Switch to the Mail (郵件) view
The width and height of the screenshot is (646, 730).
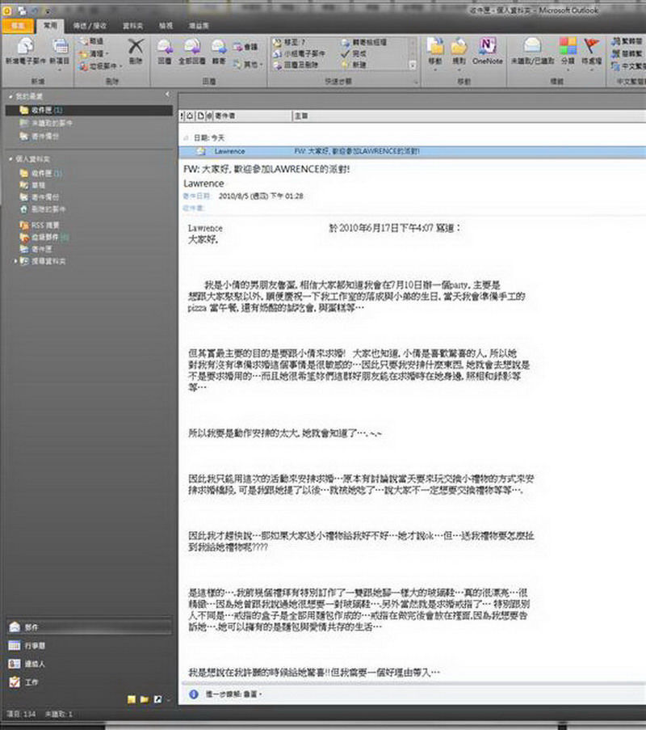tap(90, 627)
